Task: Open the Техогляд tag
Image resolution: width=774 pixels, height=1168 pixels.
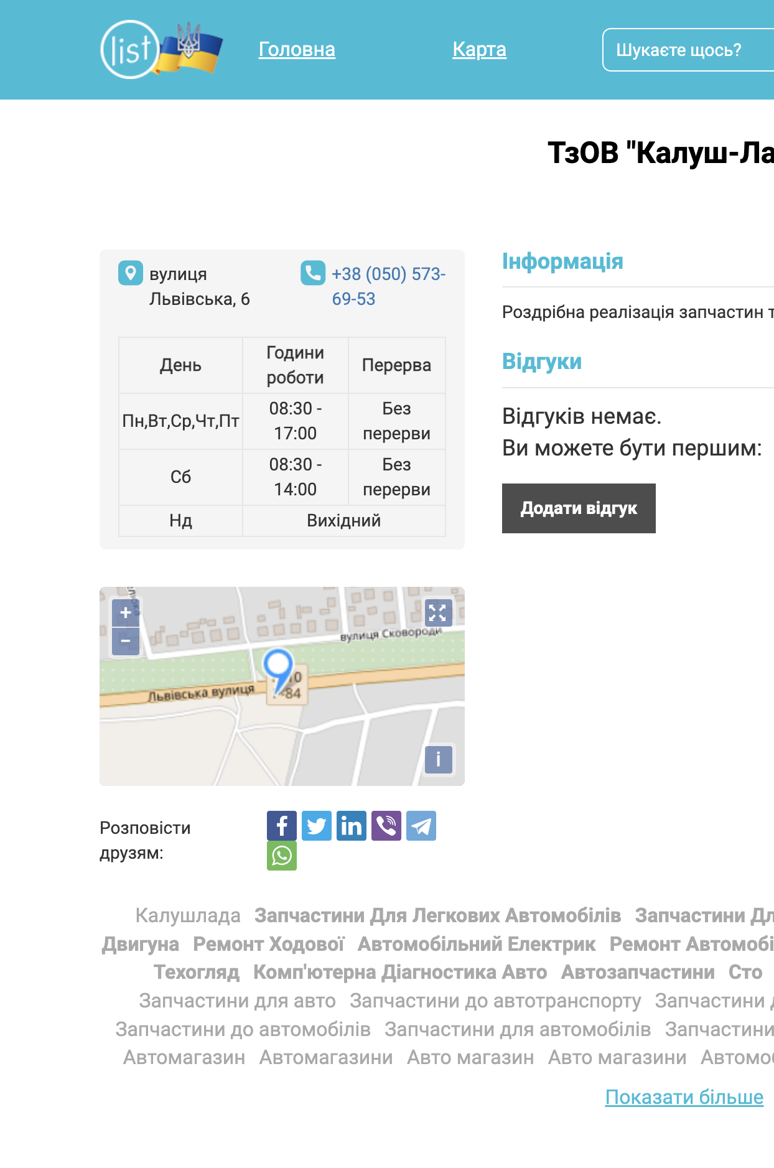Action: point(197,972)
